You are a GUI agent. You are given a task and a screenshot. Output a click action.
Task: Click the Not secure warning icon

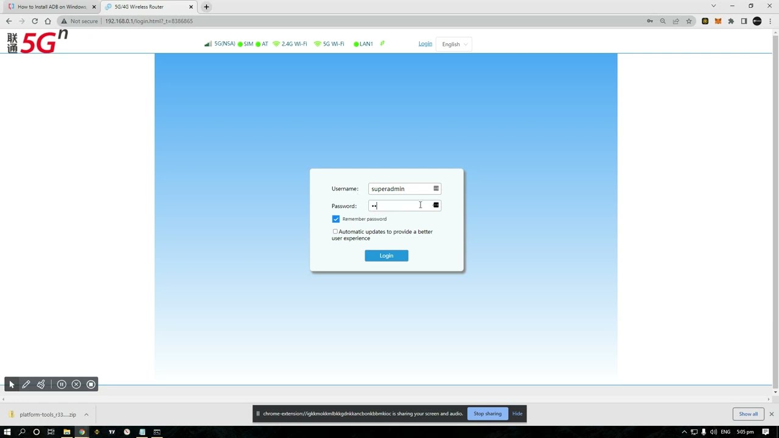click(x=64, y=21)
